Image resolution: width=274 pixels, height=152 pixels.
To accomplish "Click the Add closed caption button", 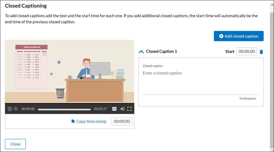I will tap(238, 36).
